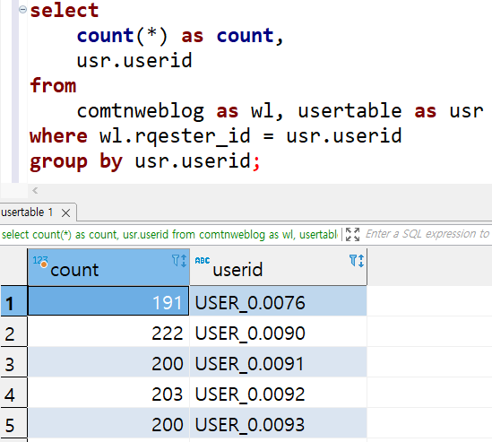Click the SQL expression filter input field
492x442 pixels.
pos(427,234)
